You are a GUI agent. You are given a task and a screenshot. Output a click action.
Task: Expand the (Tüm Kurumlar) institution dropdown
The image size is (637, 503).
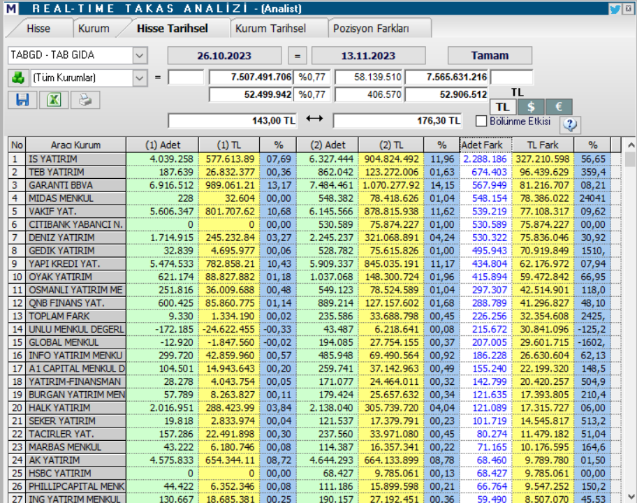click(140, 78)
